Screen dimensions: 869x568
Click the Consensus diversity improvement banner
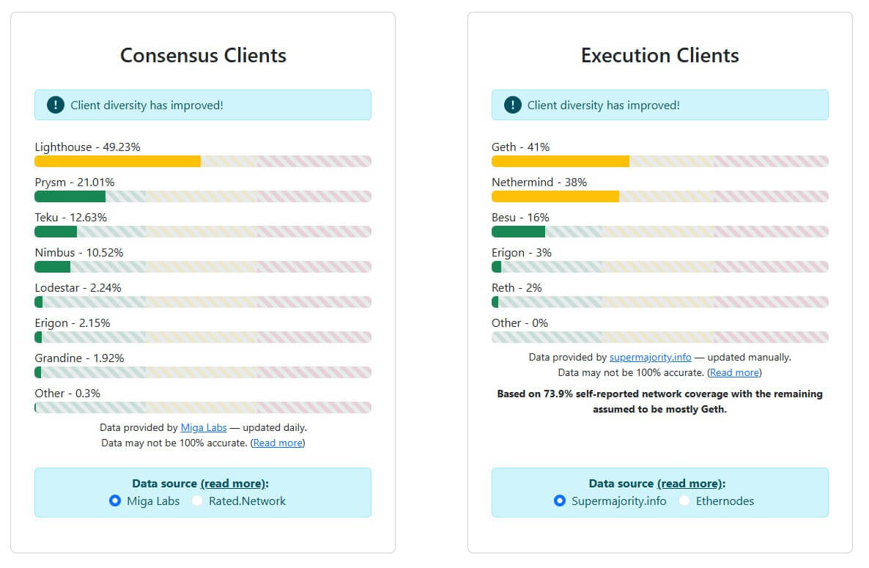203,104
